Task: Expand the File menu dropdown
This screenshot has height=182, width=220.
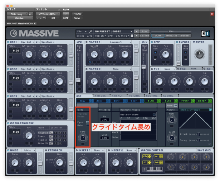Action: [82, 31]
